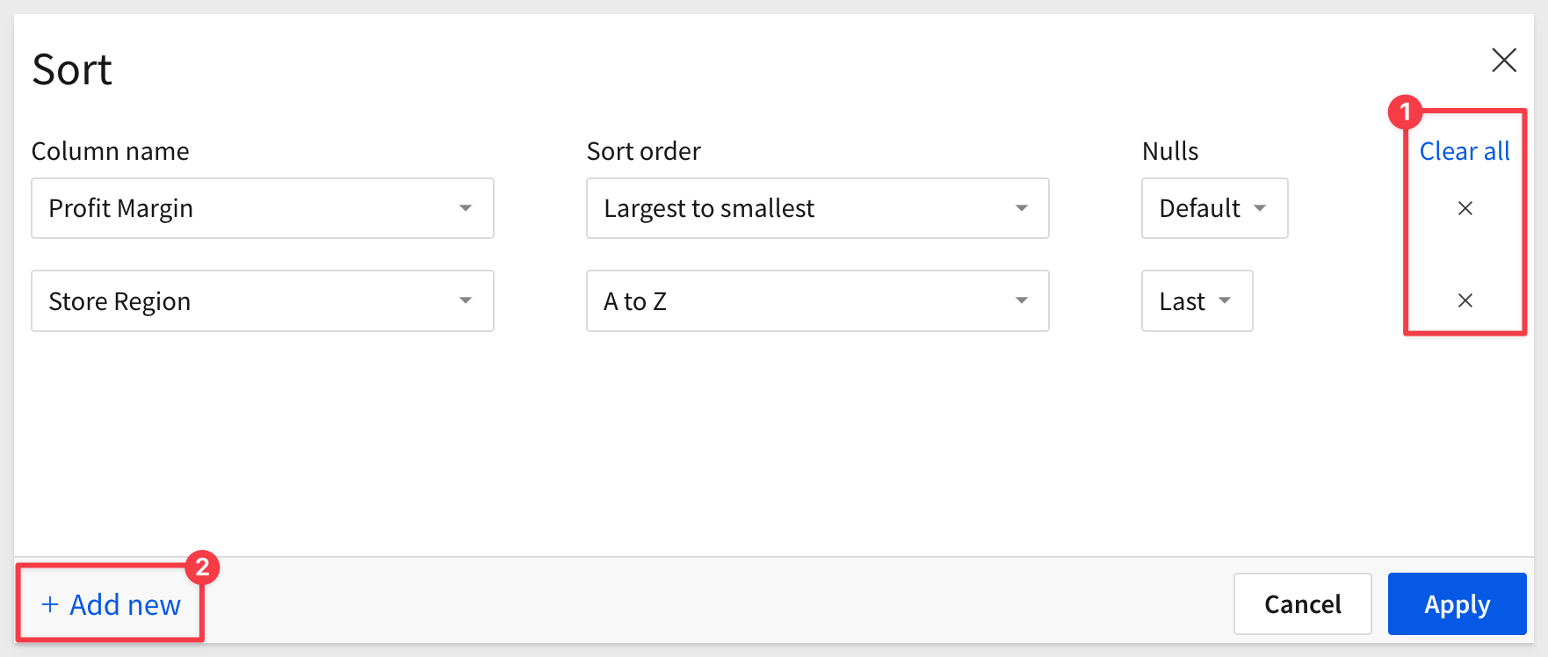The width and height of the screenshot is (1548, 657).
Task: Click the plus icon beside Add new
Action: (50, 604)
